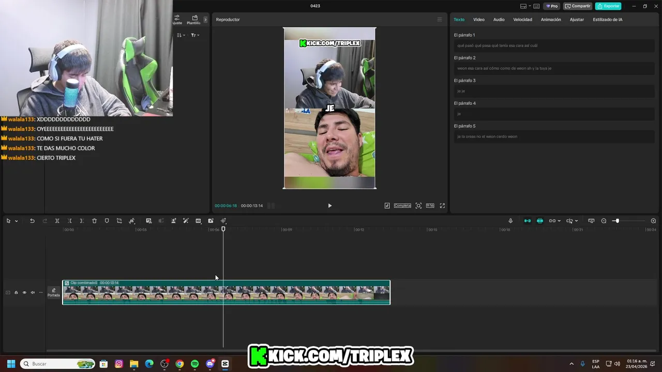Toggle track visibility eye icon
The width and height of the screenshot is (662, 372).
[x=24, y=292]
